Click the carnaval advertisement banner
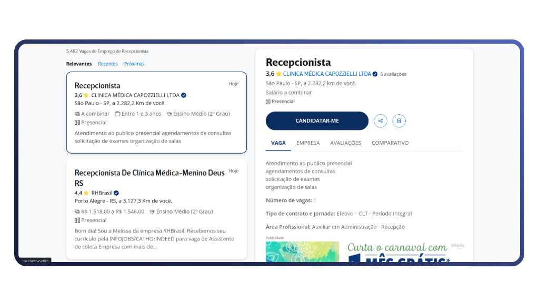This screenshot has height=282, width=539. (x=363, y=251)
